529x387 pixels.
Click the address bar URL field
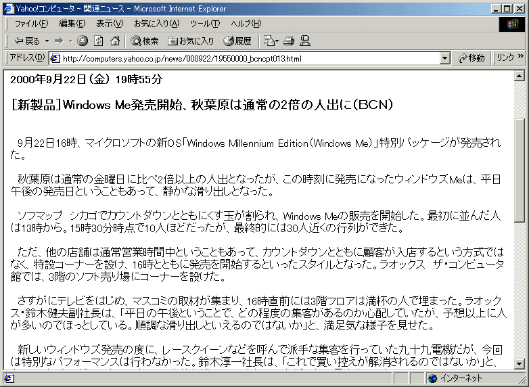tap(251, 59)
